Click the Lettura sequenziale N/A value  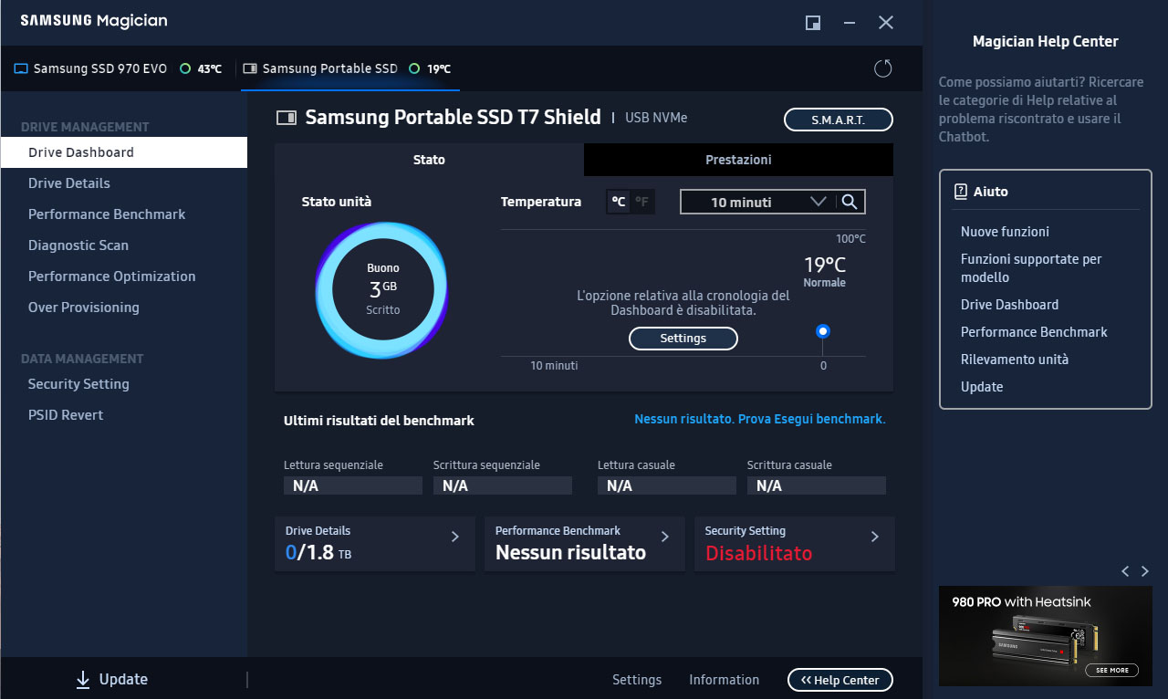353,485
